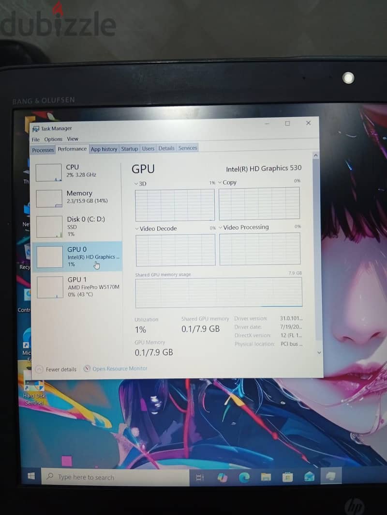Viewport: 387px width, 515px height.
Task: Select Disk 0 (C: D:) entry
Action: tap(77, 226)
